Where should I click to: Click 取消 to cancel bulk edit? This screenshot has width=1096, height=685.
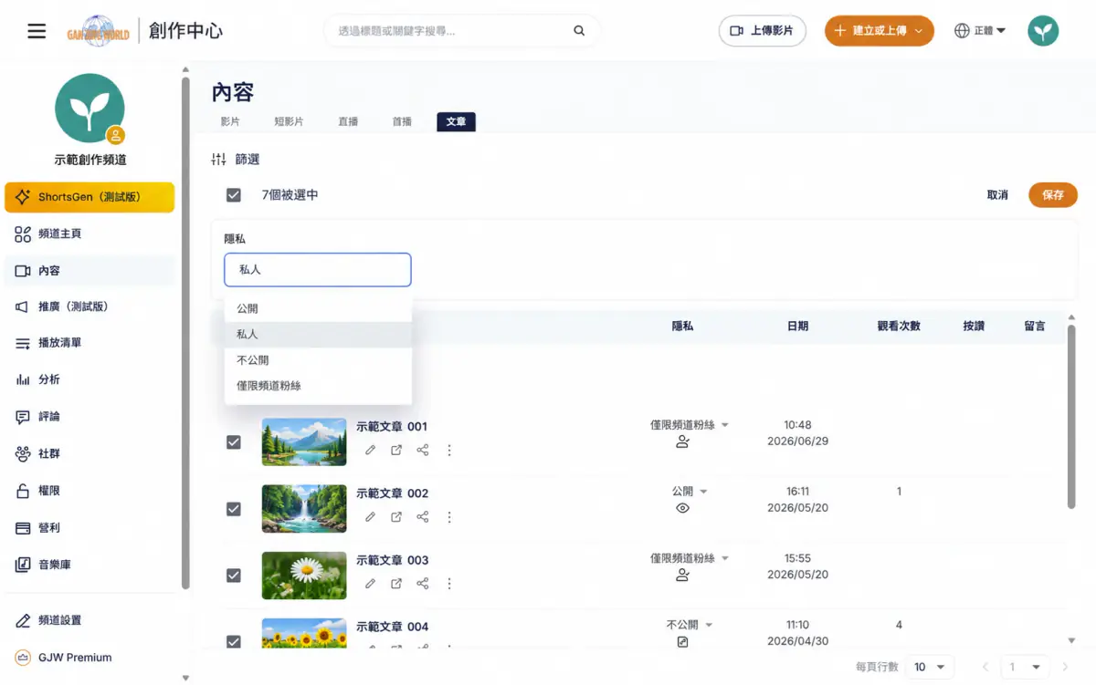point(997,195)
